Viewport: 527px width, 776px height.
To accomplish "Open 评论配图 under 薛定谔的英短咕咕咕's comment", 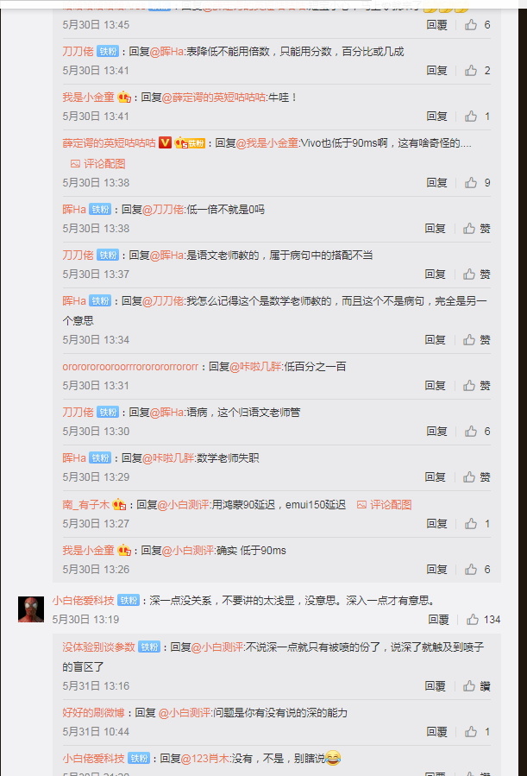I will pos(97,164).
